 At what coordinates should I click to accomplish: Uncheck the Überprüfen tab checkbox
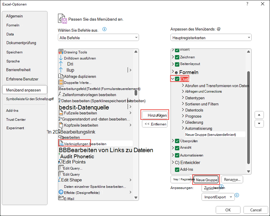point(177,141)
